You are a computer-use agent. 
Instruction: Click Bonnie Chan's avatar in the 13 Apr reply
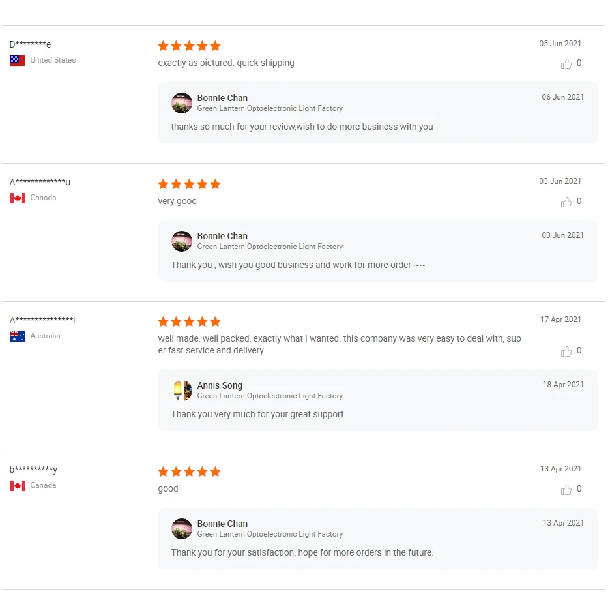[182, 529]
